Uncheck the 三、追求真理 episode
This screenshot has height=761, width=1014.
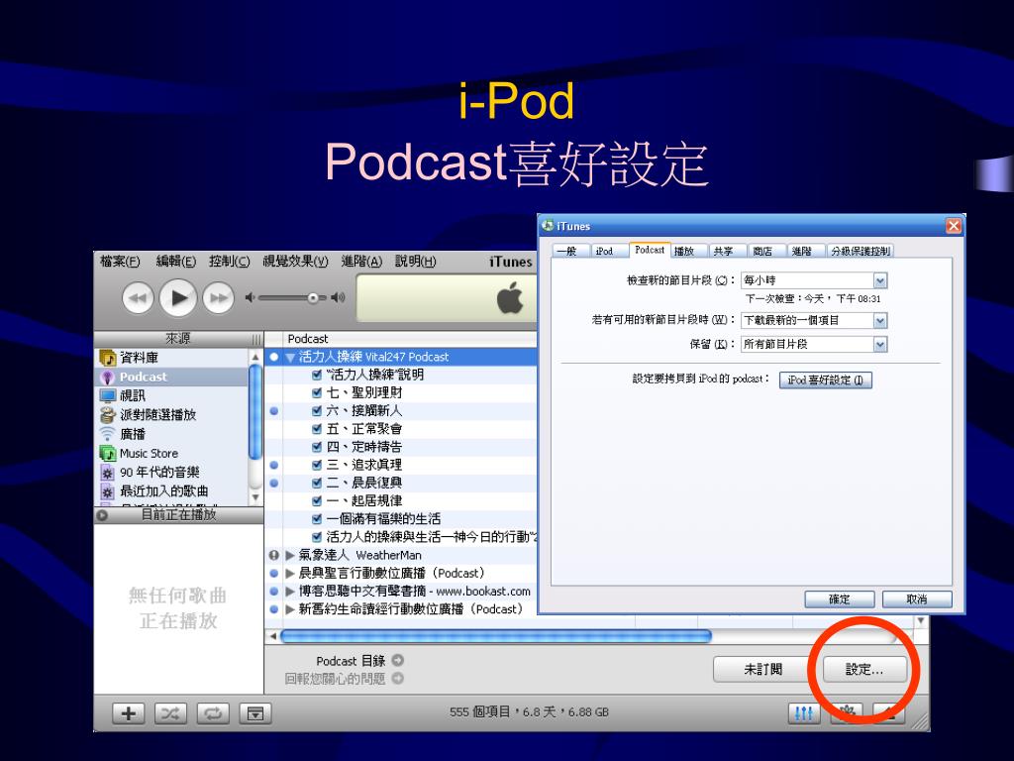pyautogui.click(x=317, y=465)
